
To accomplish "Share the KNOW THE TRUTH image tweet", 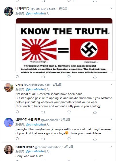I will (x=95, y=77).
